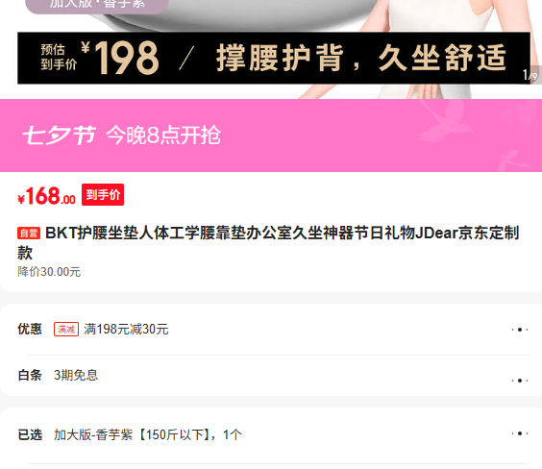Tap the 白条 section label
The width and height of the screenshot is (542, 469).
click(x=30, y=375)
